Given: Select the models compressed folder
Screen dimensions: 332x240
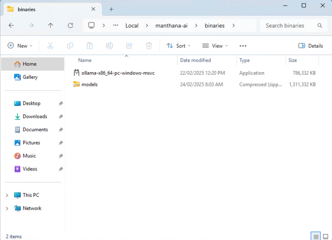Looking at the screenshot, I should [89, 84].
